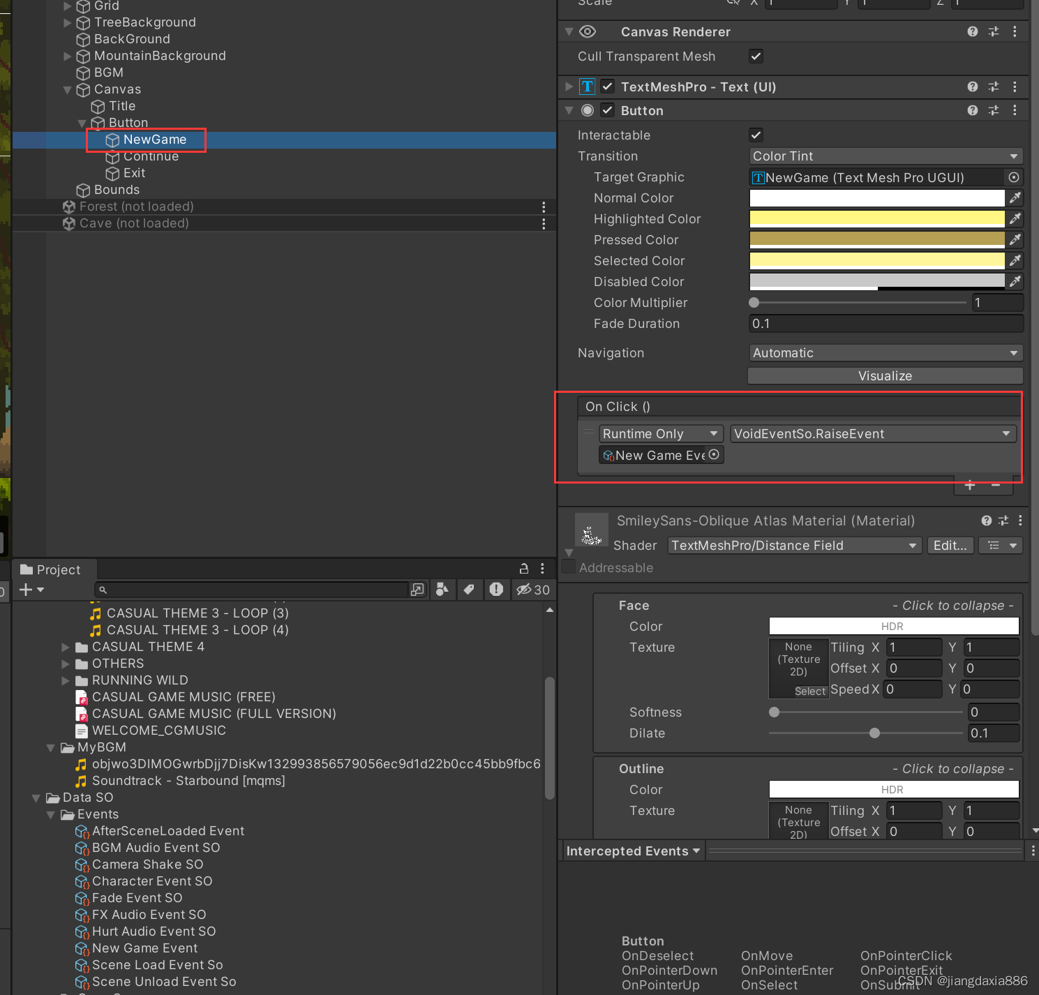Open TextMeshPro component three-dot menu
1039x995 pixels.
(x=1015, y=87)
